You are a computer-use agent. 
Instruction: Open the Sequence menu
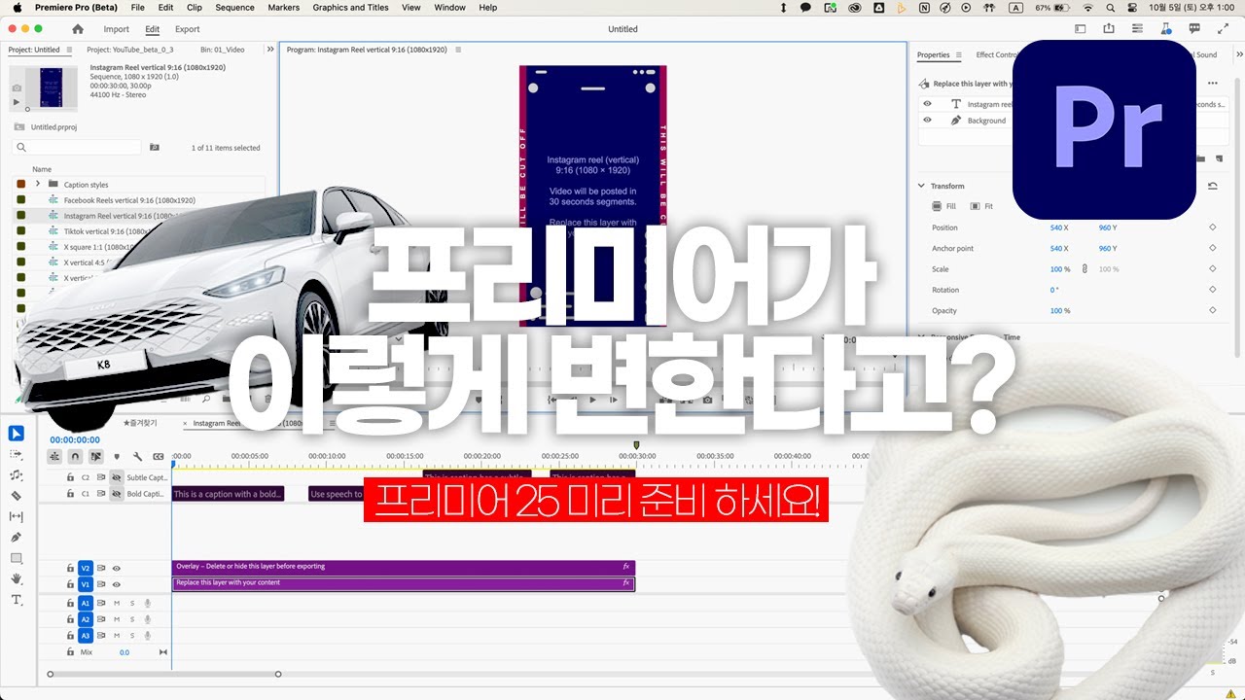234,7
